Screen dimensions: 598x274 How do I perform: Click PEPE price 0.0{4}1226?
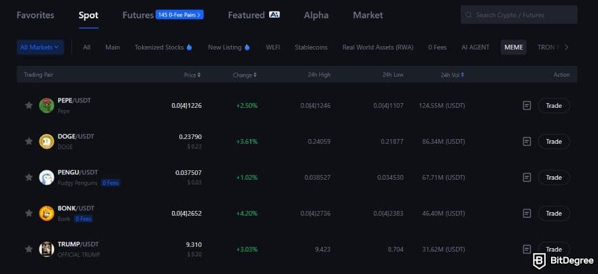[186, 105]
